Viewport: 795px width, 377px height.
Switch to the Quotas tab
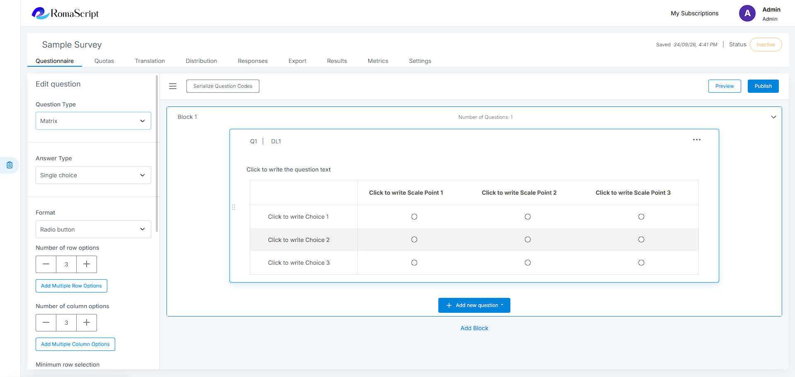click(x=104, y=61)
